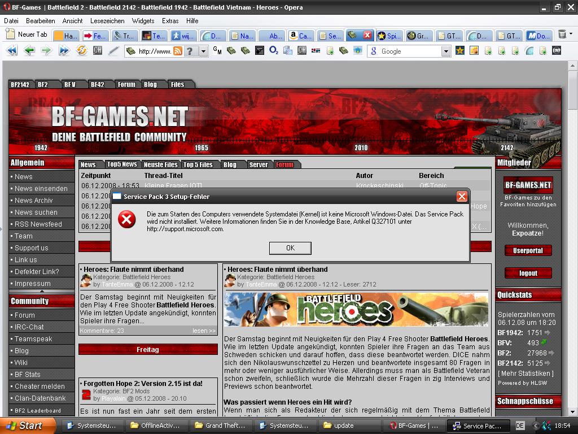Open the Bearbeiten menu

[x=41, y=21]
